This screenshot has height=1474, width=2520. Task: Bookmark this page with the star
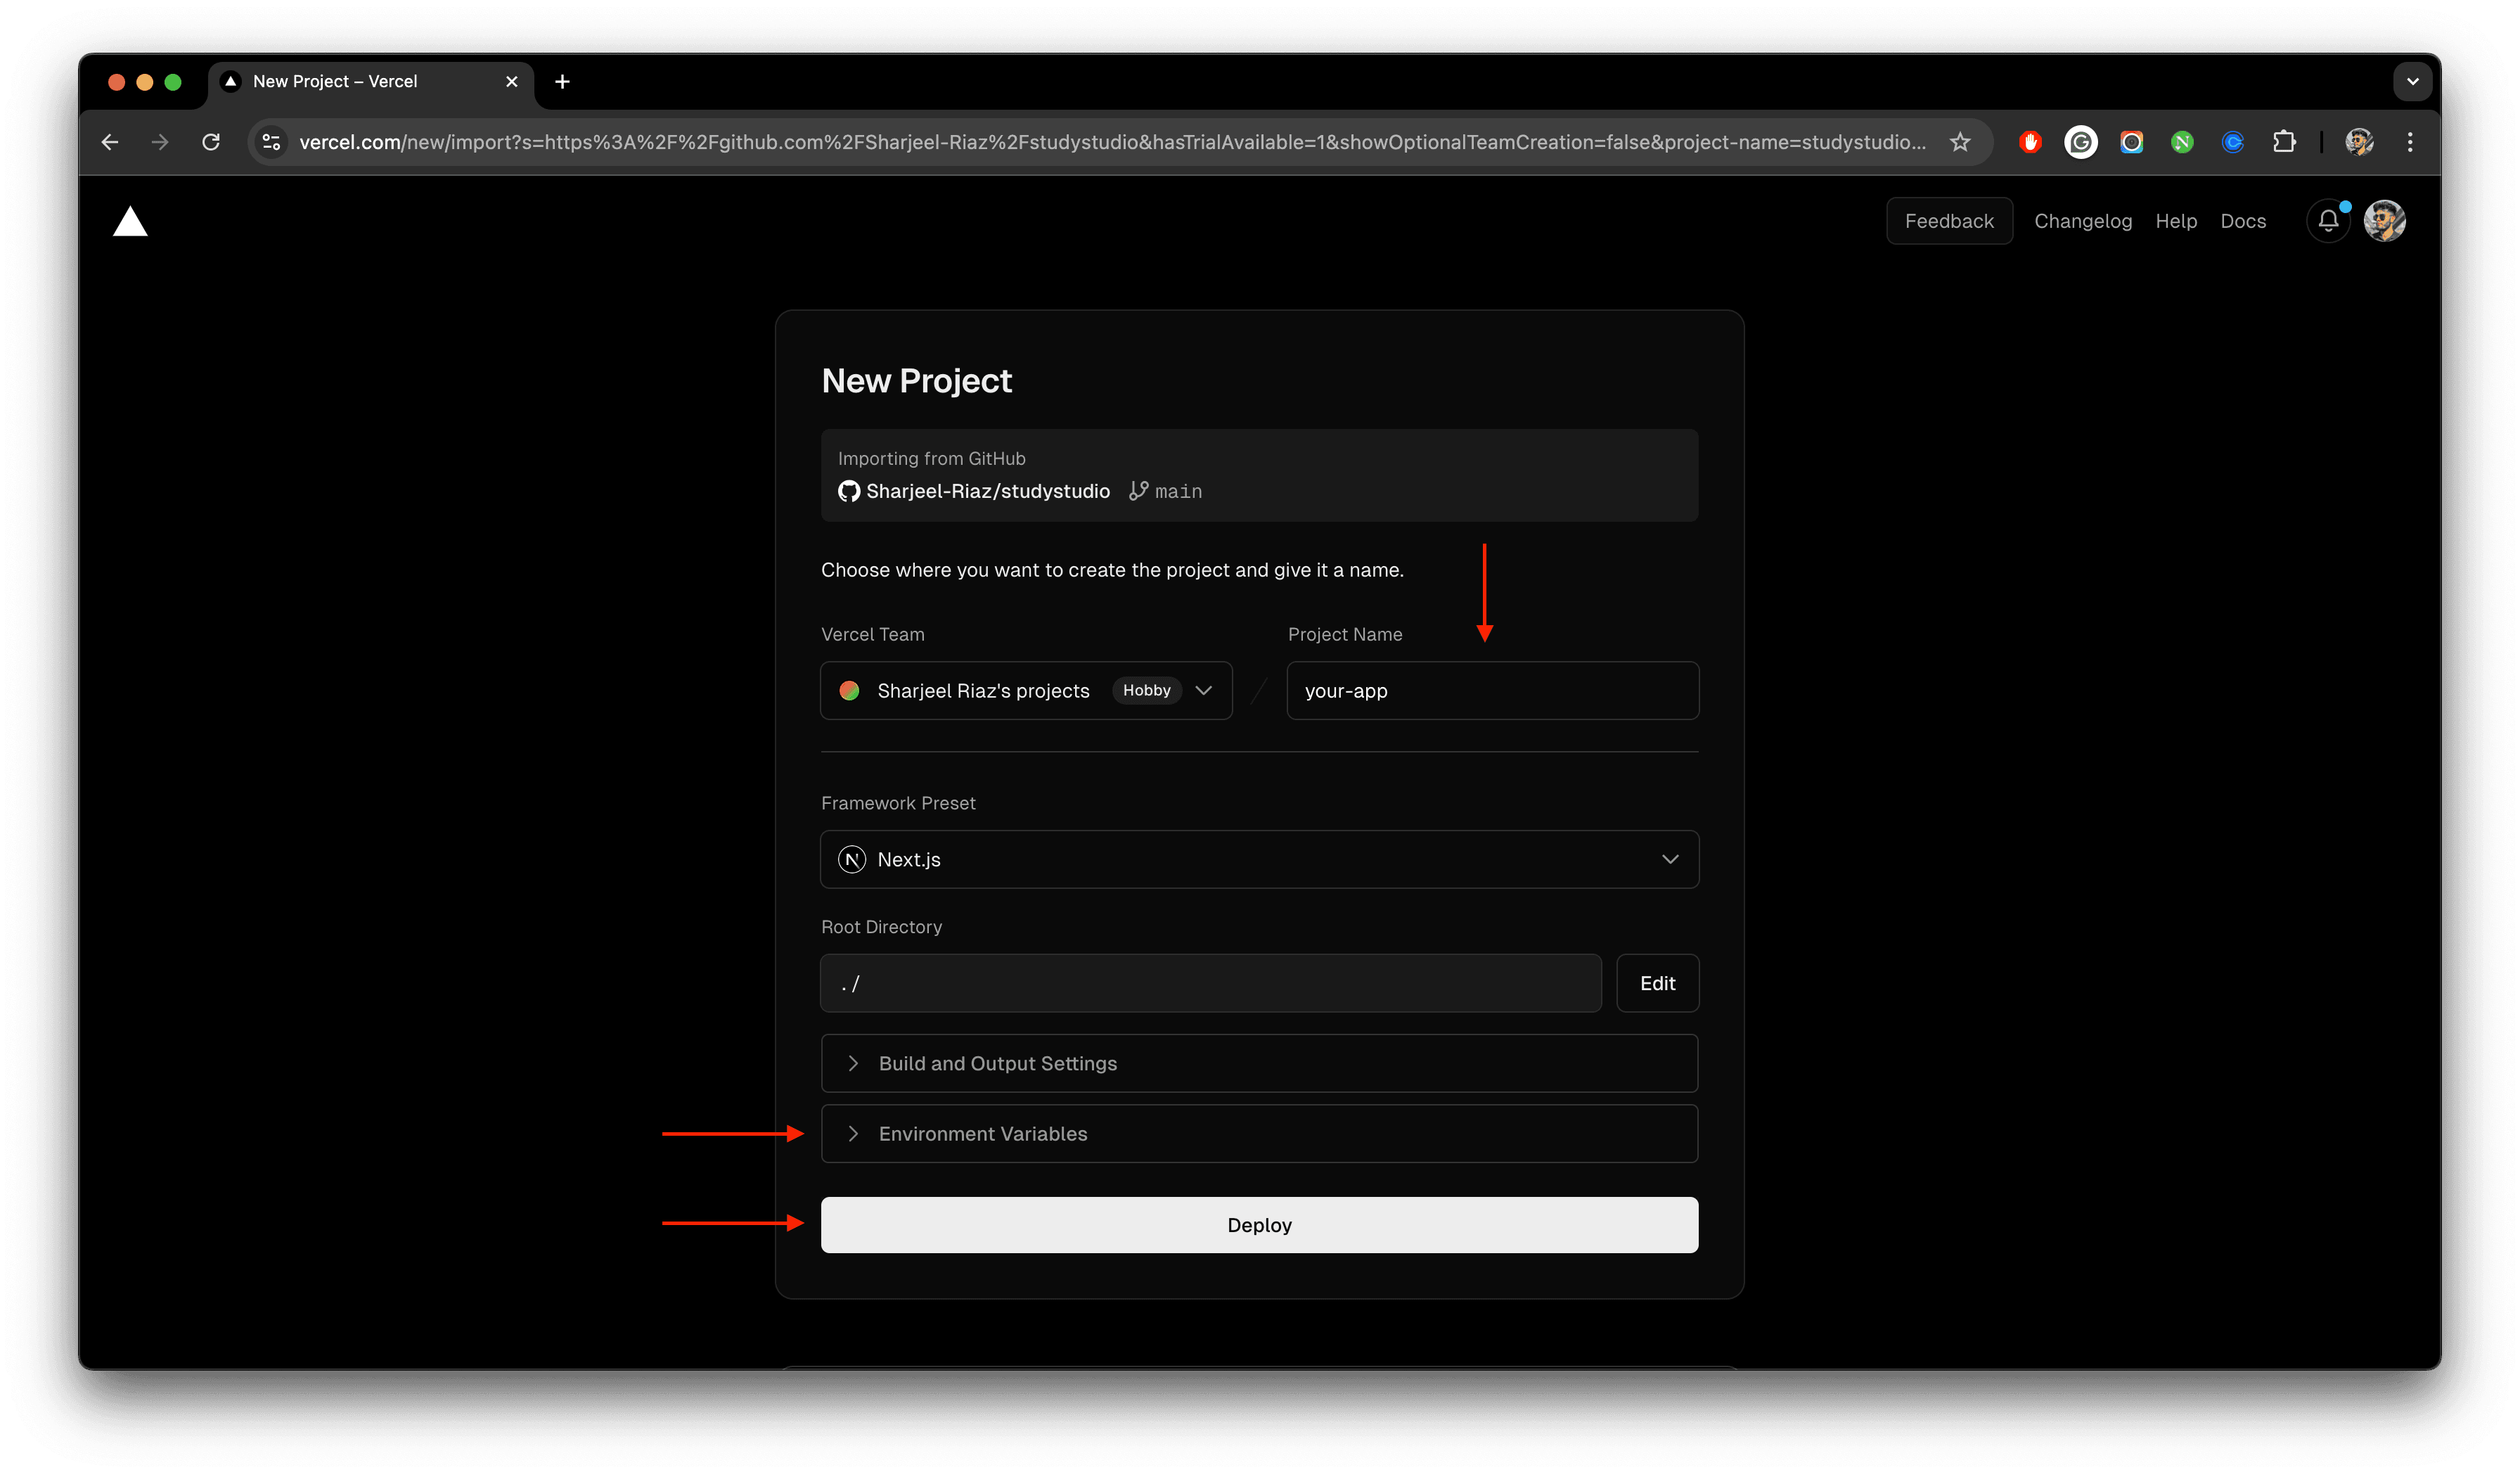1960,142
